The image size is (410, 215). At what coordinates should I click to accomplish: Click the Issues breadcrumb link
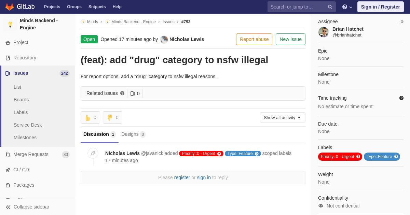click(168, 22)
